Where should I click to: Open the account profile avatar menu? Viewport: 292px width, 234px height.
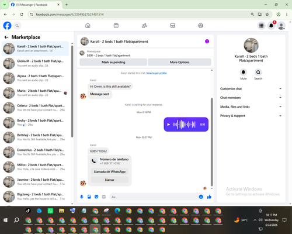coord(281,26)
